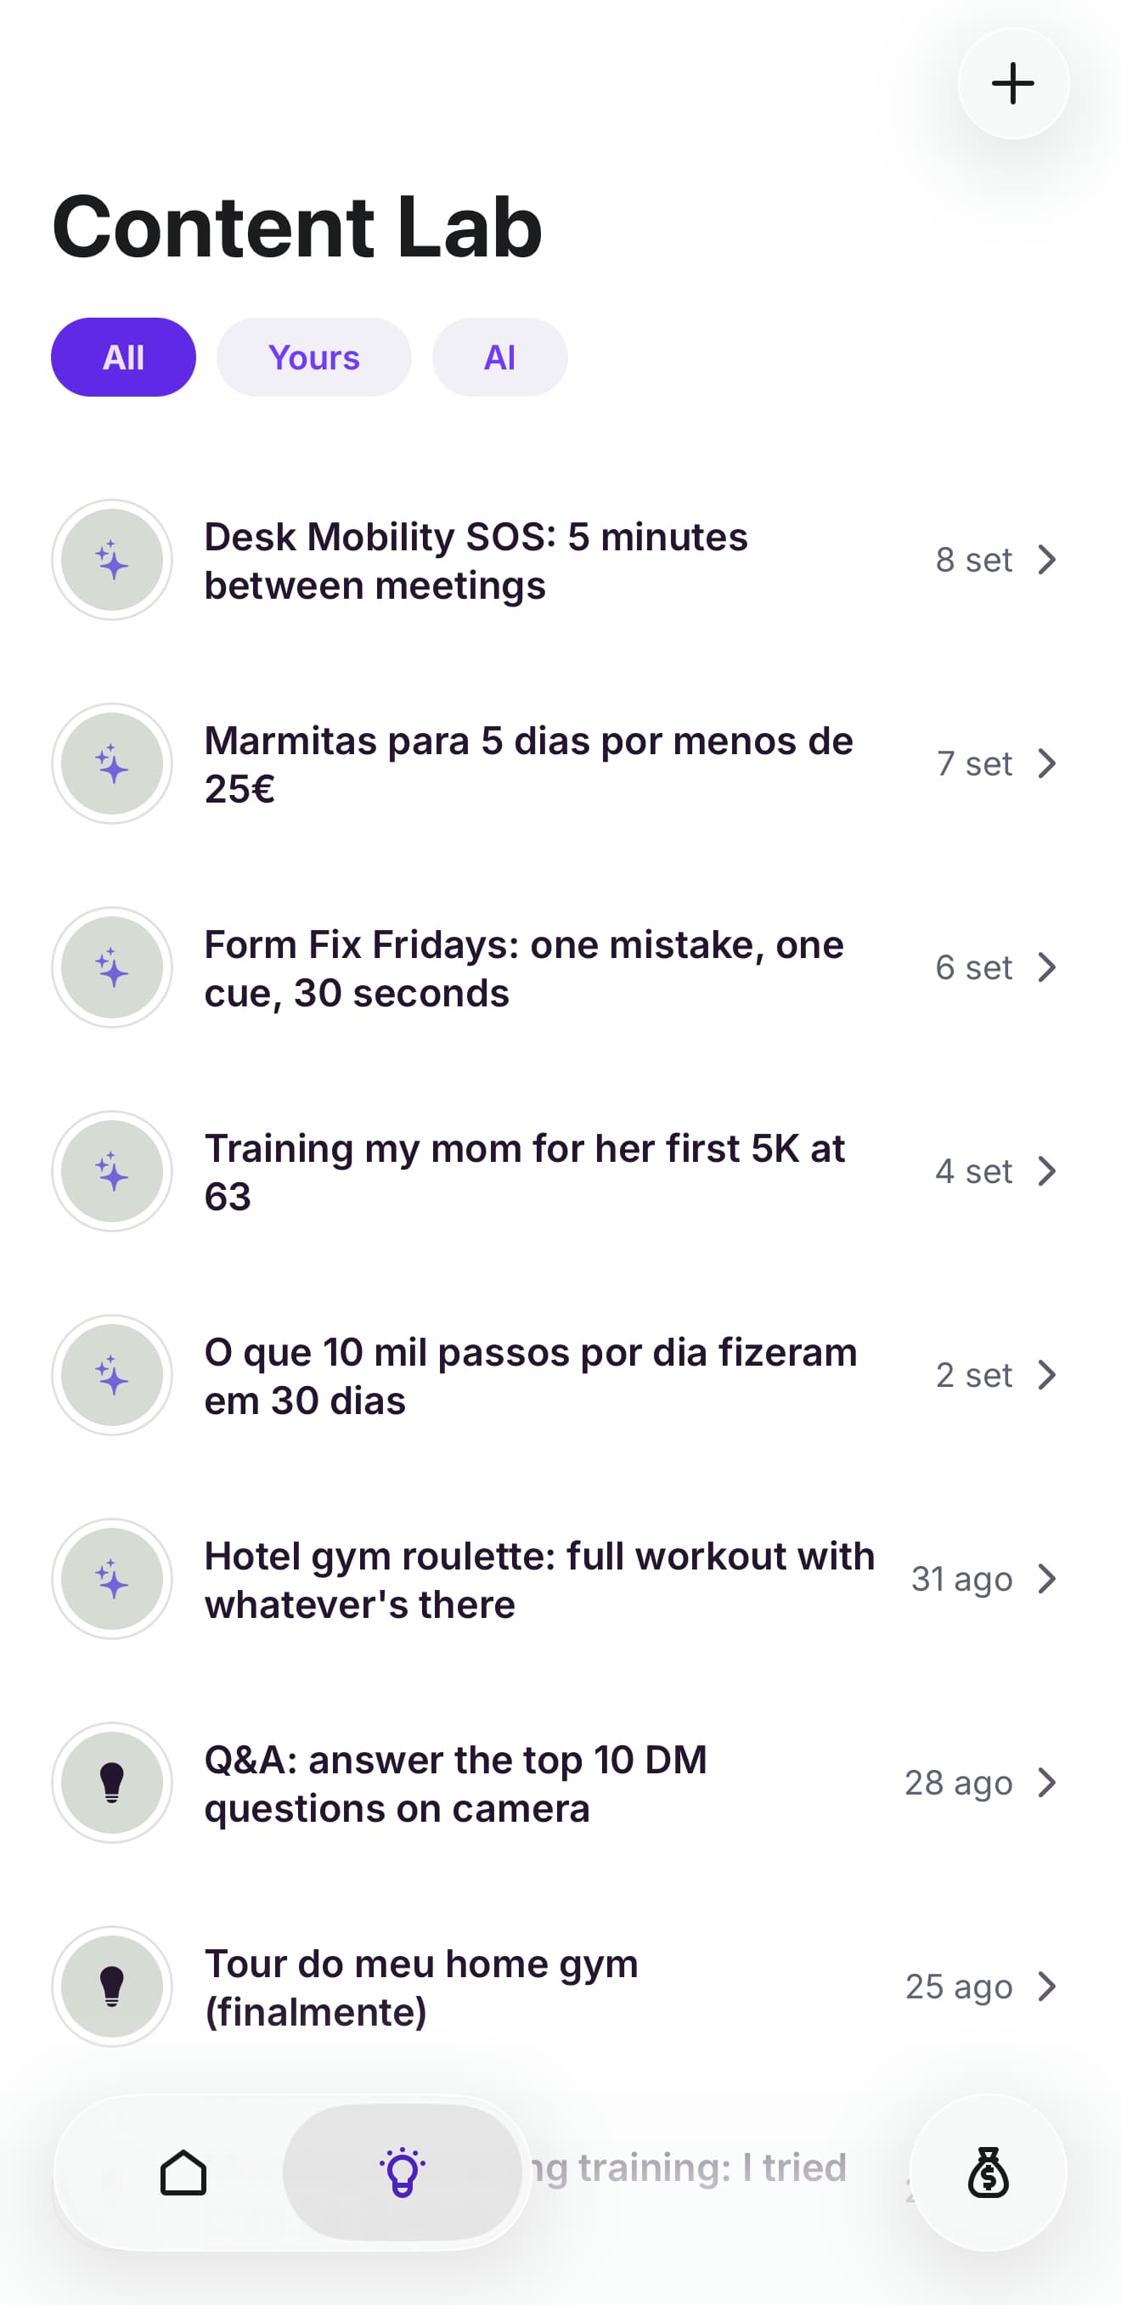The height and width of the screenshot is (2305, 1121).
Task: Tap sparkle icon beside Form Fix Fridays
Action: pos(112,968)
